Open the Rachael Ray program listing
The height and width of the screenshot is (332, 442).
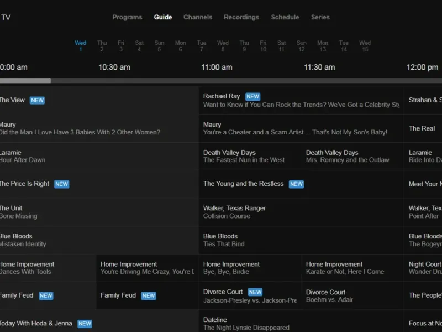click(x=301, y=100)
